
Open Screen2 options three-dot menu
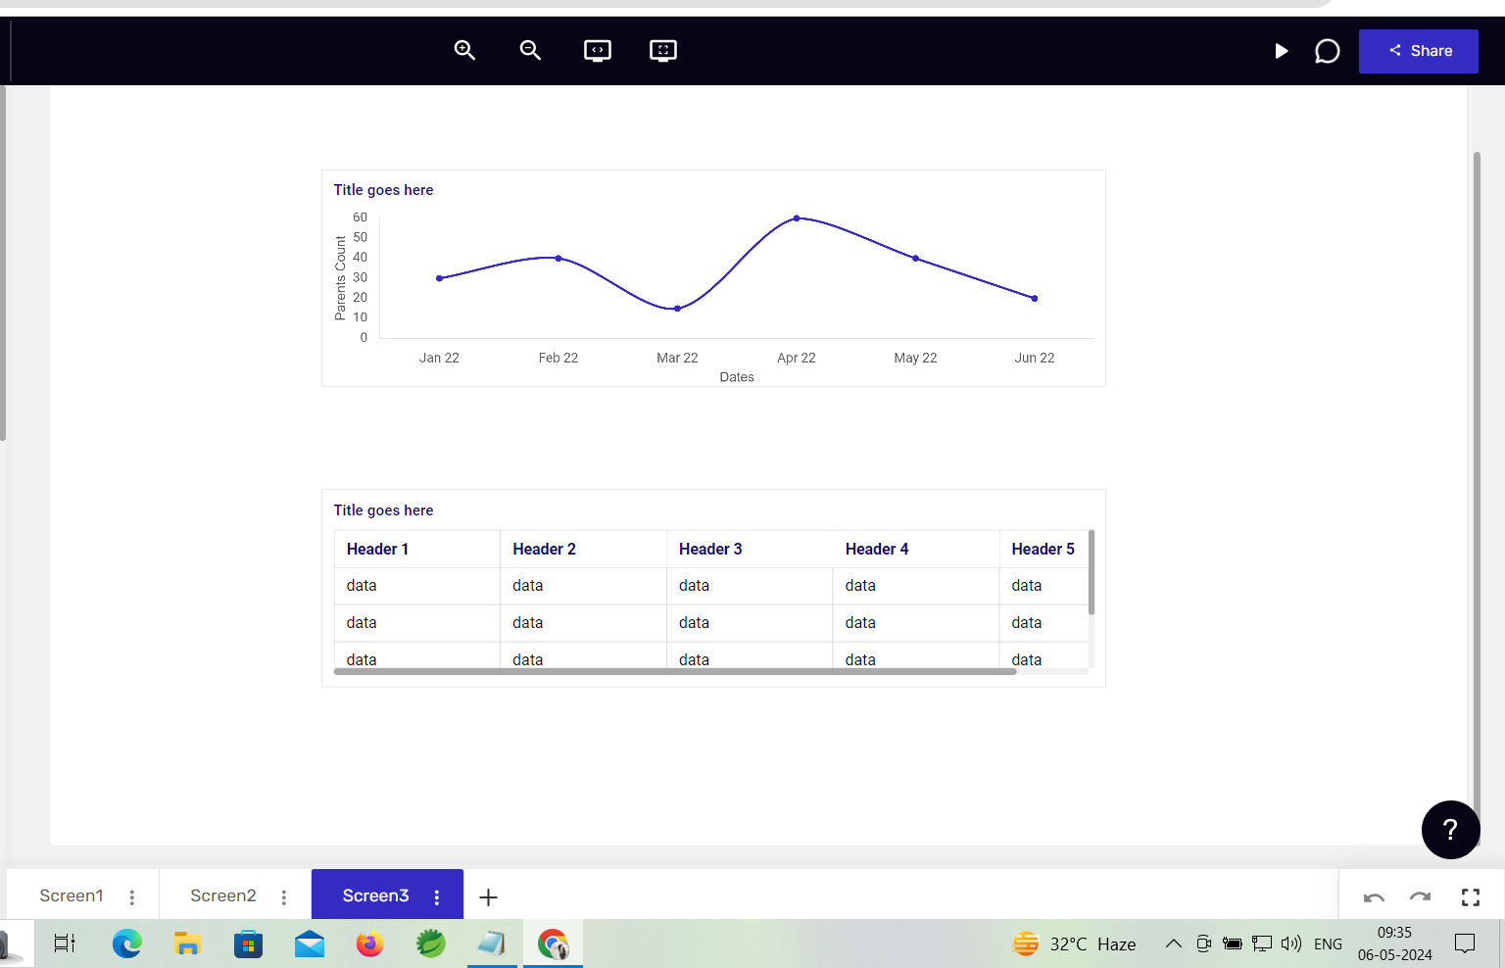point(284,897)
